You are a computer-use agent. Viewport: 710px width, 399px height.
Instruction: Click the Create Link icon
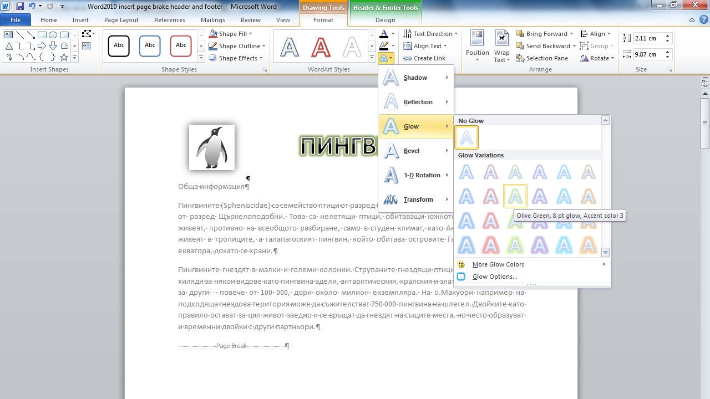408,58
